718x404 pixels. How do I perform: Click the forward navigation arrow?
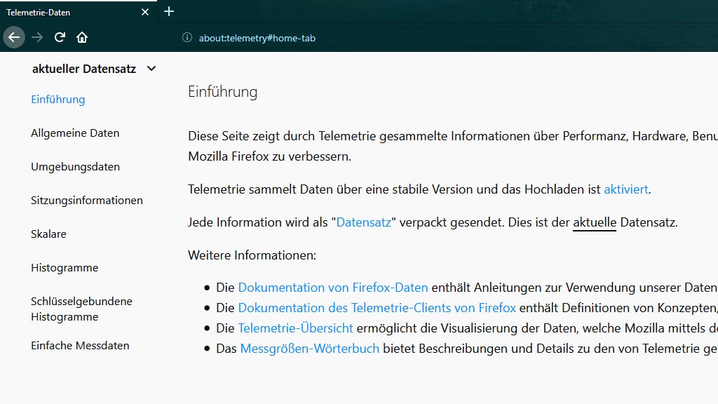[37, 37]
